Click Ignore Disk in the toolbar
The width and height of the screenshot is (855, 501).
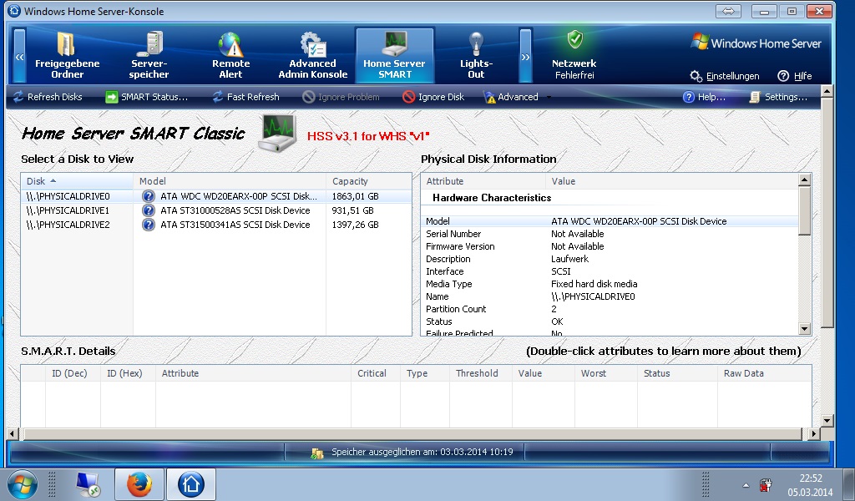pyautogui.click(x=433, y=97)
